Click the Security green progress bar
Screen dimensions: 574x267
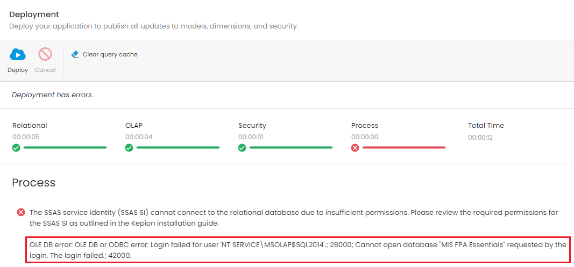point(291,147)
